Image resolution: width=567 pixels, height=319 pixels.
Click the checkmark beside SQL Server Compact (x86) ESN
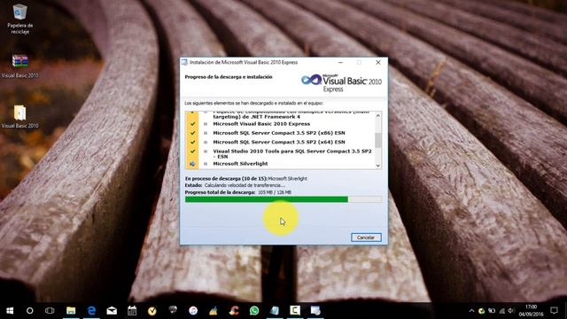[192, 133]
